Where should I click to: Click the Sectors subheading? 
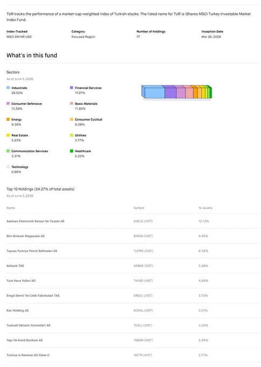point(13,72)
